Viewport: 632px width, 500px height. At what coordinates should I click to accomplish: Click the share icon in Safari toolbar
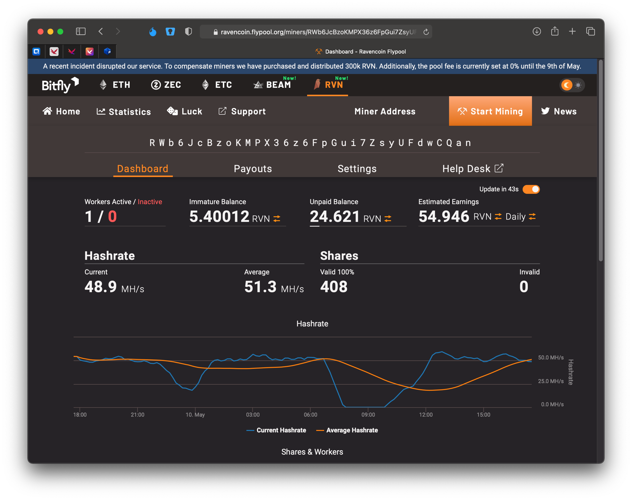(555, 31)
